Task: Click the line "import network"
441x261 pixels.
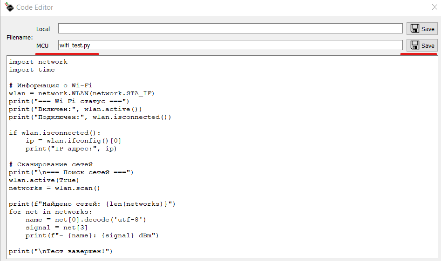Action: coord(38,62)
